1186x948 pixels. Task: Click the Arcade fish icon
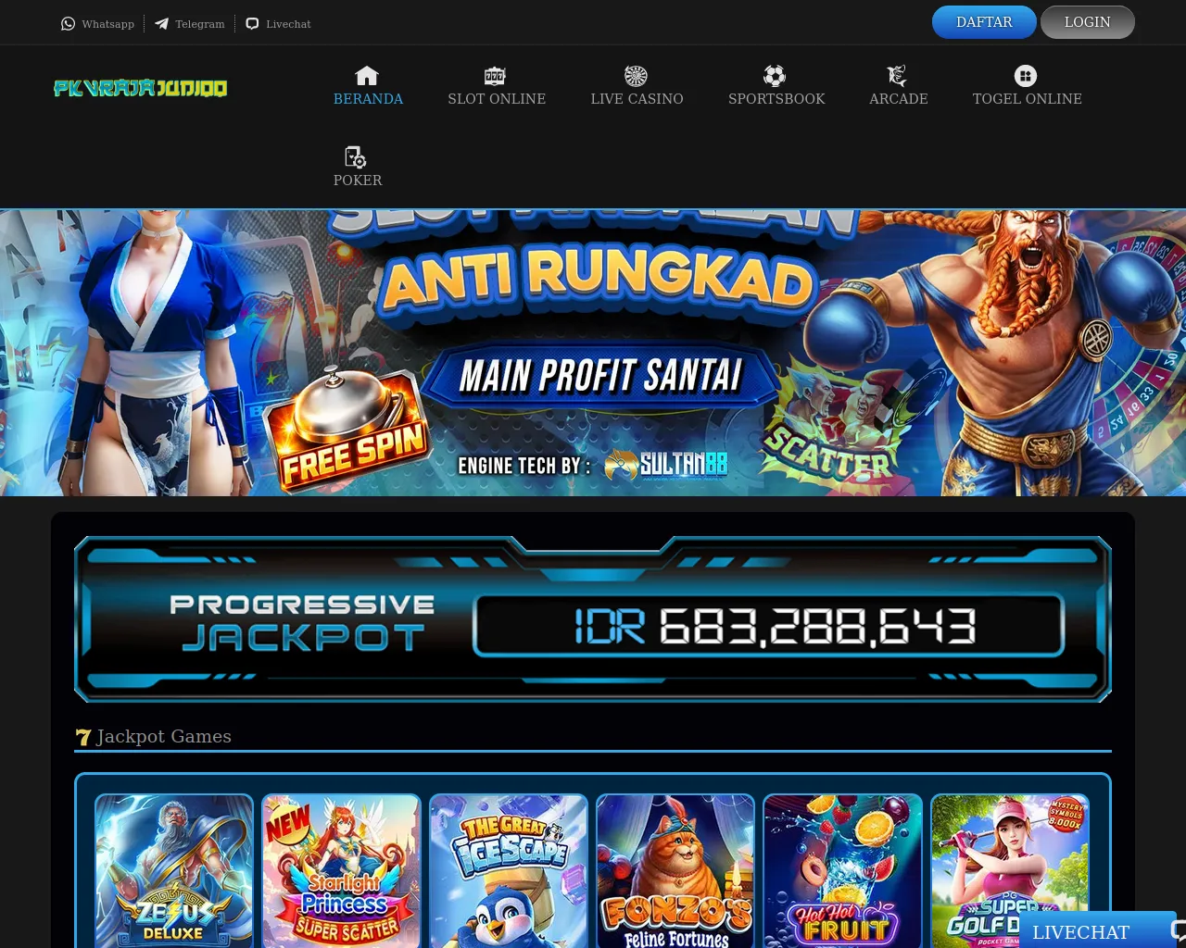tap(897, 76)
